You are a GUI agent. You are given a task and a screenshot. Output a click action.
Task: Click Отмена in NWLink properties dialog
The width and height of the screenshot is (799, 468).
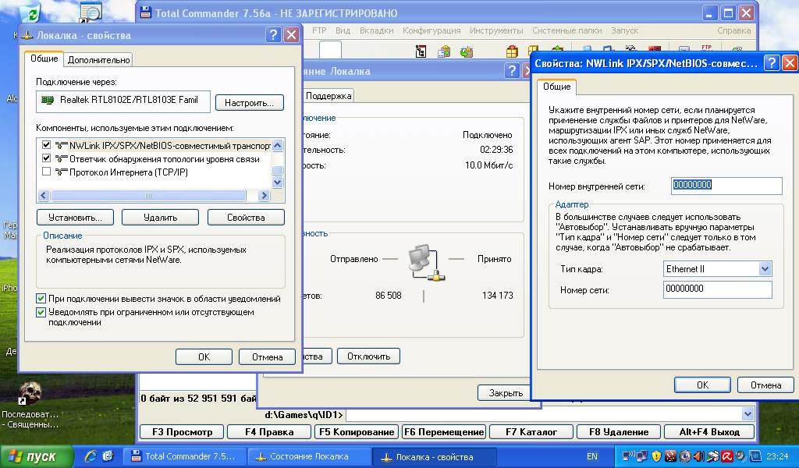click(x=765, y=385)
